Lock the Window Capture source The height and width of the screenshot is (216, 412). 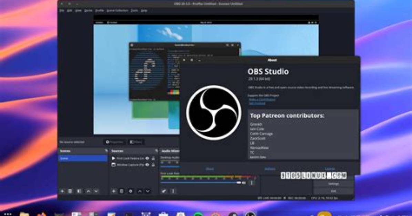coord(153,165)
